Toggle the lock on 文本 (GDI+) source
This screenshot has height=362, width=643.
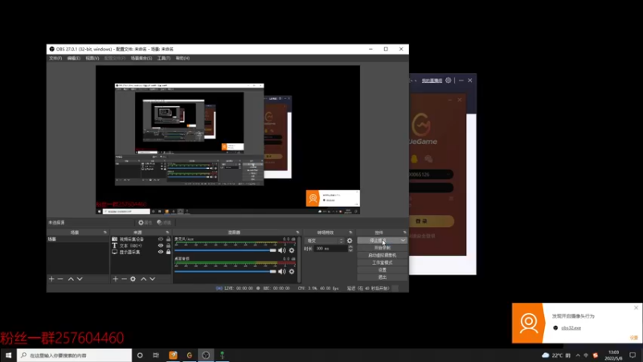pyautogui.click(x=168, y=245)
